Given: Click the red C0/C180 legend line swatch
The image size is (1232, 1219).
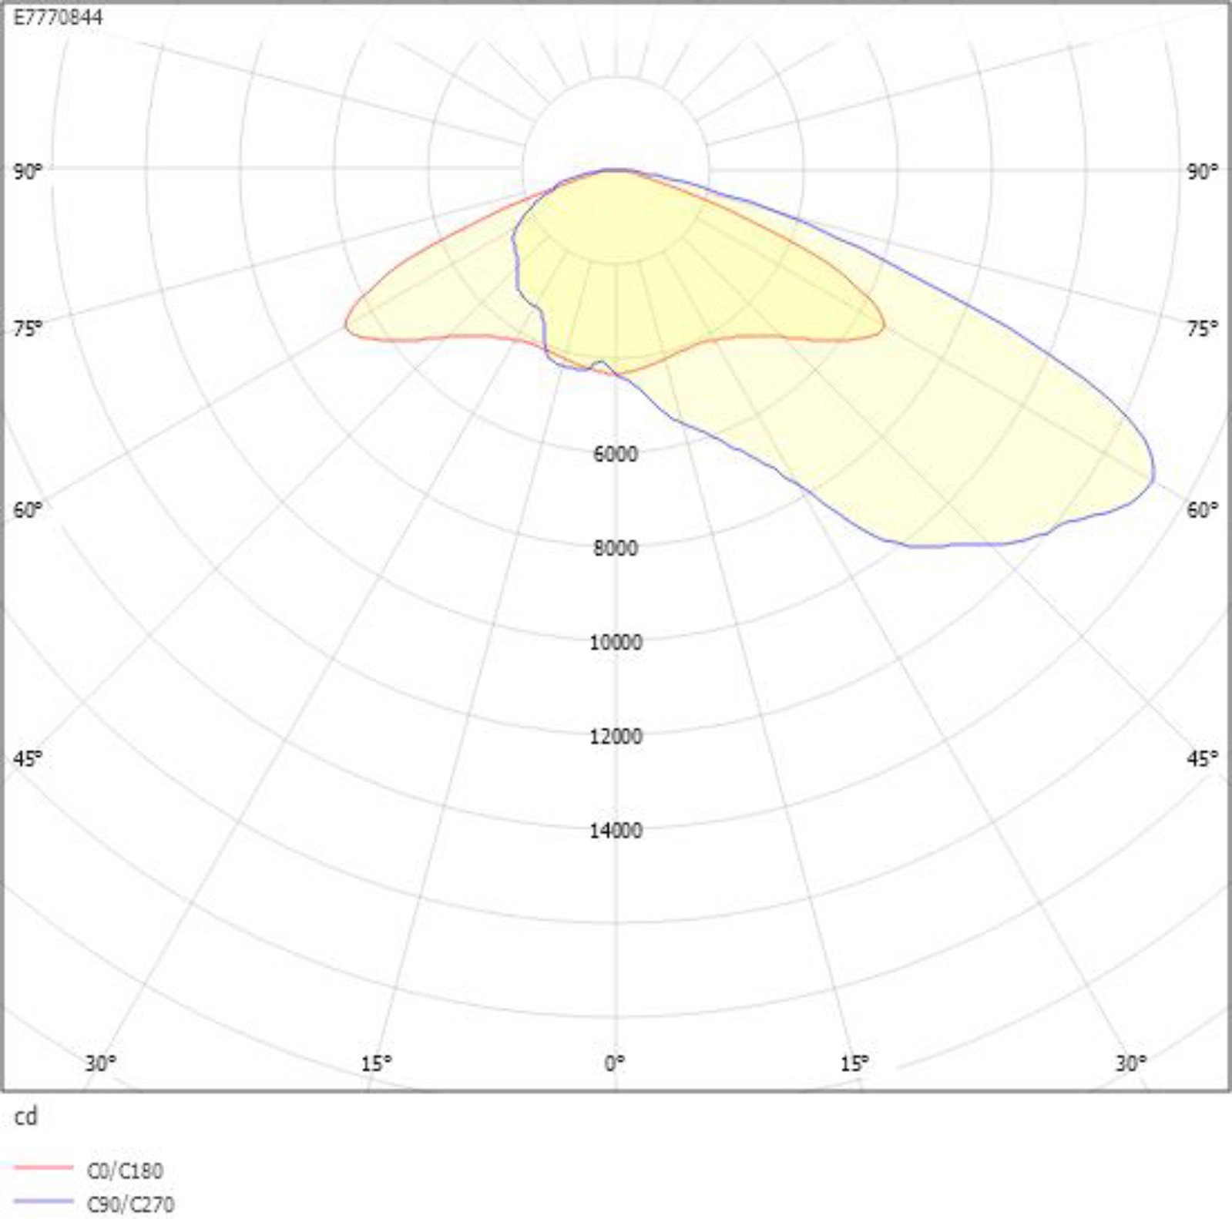Looking at the screenshot, I should click(x=43, y=1168).
